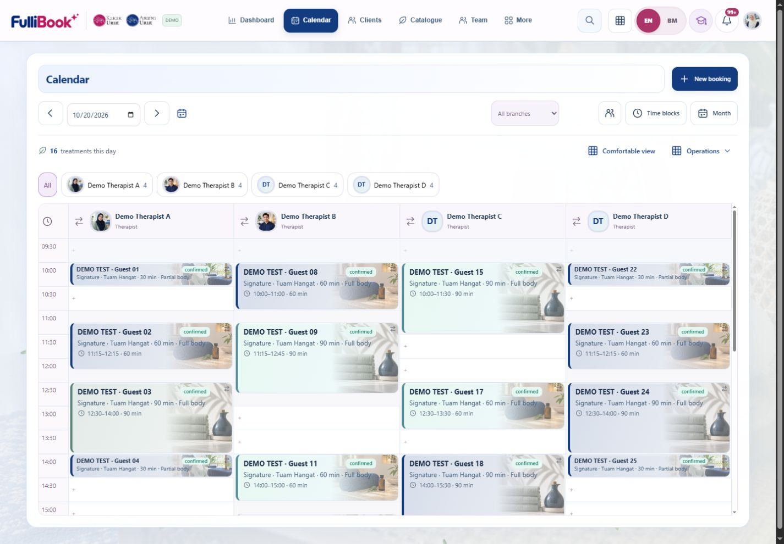This screenshot has width=784, height=544.
Task: Open the notifications bell
Action: tap(727, 21)
